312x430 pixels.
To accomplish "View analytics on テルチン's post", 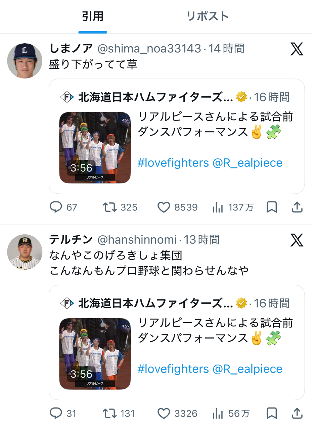I will tap(218, 414).
